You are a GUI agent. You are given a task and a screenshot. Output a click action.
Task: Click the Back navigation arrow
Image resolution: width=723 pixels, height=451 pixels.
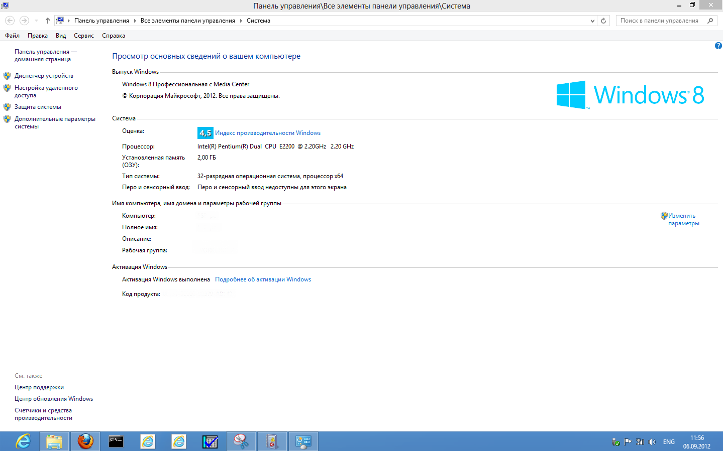point(10,21)
